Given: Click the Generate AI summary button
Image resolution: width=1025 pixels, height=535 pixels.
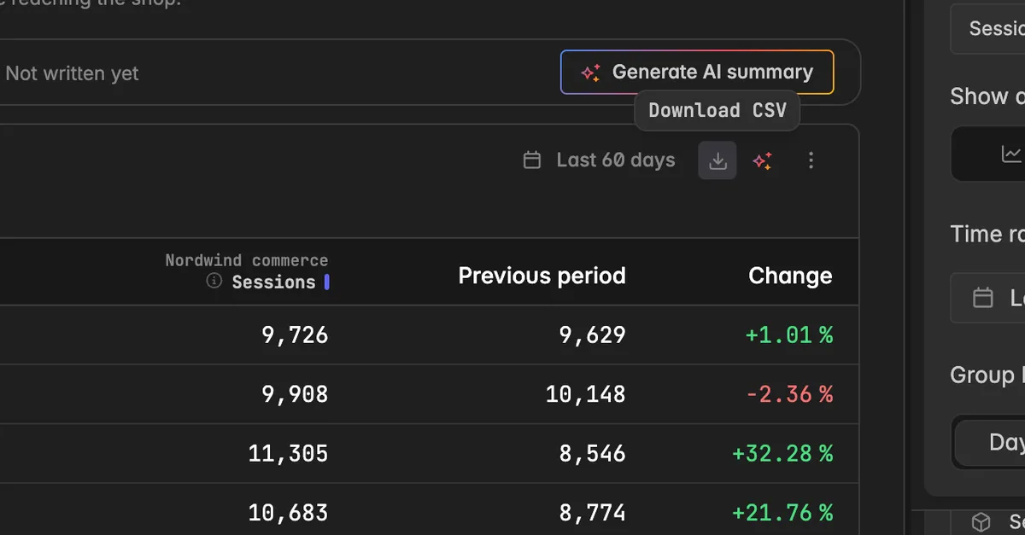Looking at the screenshot, I should pyautogui.click(x=697, y=73).
